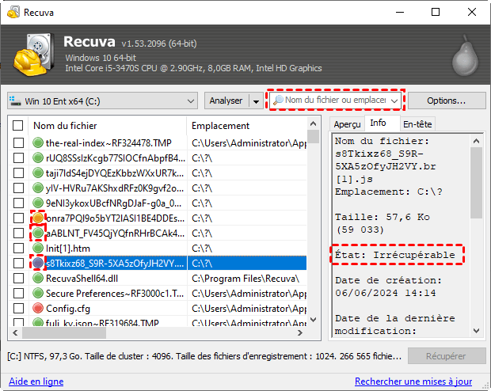Click green status dot of Secure Preferences file
Screen dimensions: 491x391
(38, 293)
